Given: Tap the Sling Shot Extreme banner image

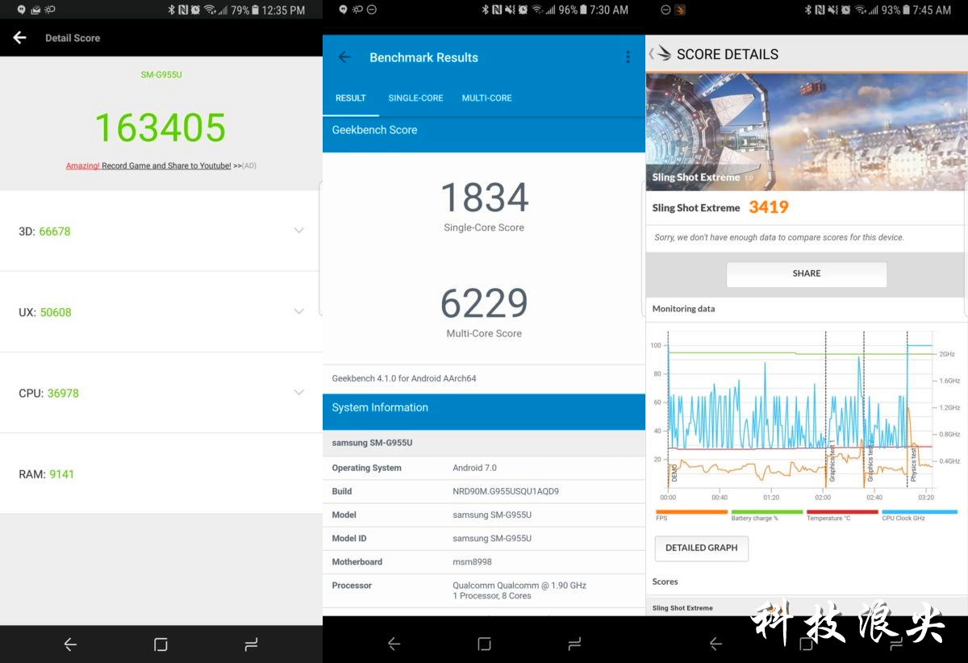Looking at the screenshot, I should (x=805, y=131).
